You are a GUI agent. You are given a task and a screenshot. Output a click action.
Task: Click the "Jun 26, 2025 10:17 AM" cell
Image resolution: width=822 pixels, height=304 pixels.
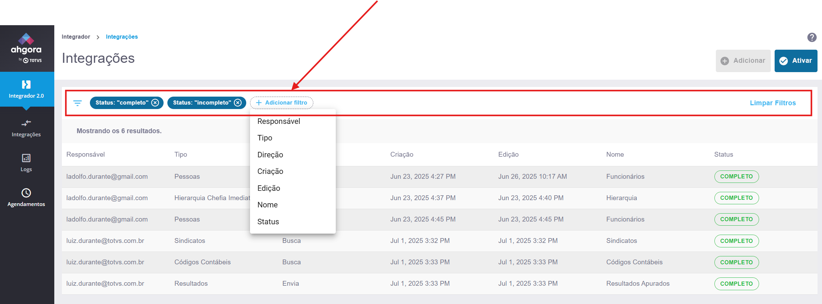[533, 177]
